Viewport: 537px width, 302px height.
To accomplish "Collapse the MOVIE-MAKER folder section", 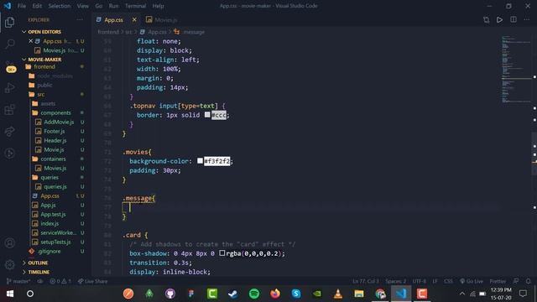I will coord(44,60).
